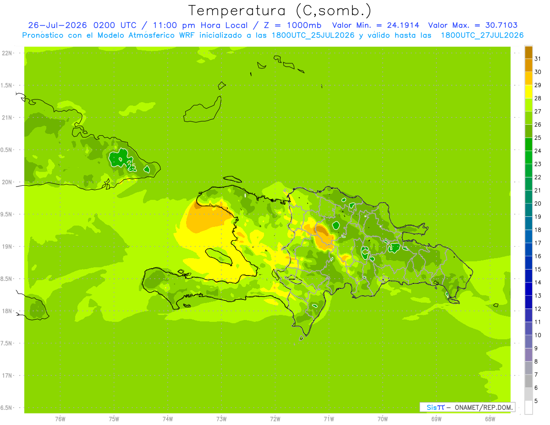Pick the gold legend swatch between 29 and 30
Screen dimensions: 550x425
tap(528, 78)
